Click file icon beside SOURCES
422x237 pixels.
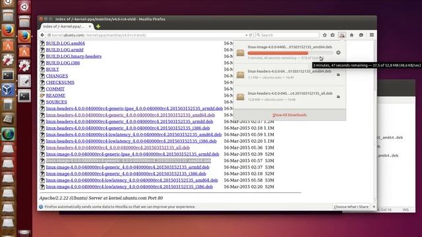[42, 102]
